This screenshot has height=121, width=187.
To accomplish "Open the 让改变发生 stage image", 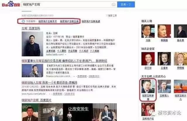I will click(78, 112).
